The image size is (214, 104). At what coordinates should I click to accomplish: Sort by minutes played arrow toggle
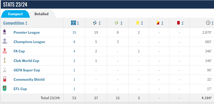coord(212,23)
